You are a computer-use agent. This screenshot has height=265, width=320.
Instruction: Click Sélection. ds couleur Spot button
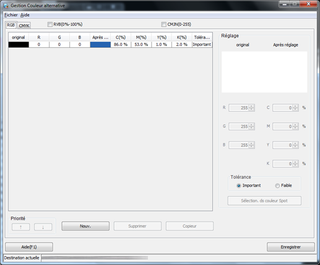click(264, 200)
